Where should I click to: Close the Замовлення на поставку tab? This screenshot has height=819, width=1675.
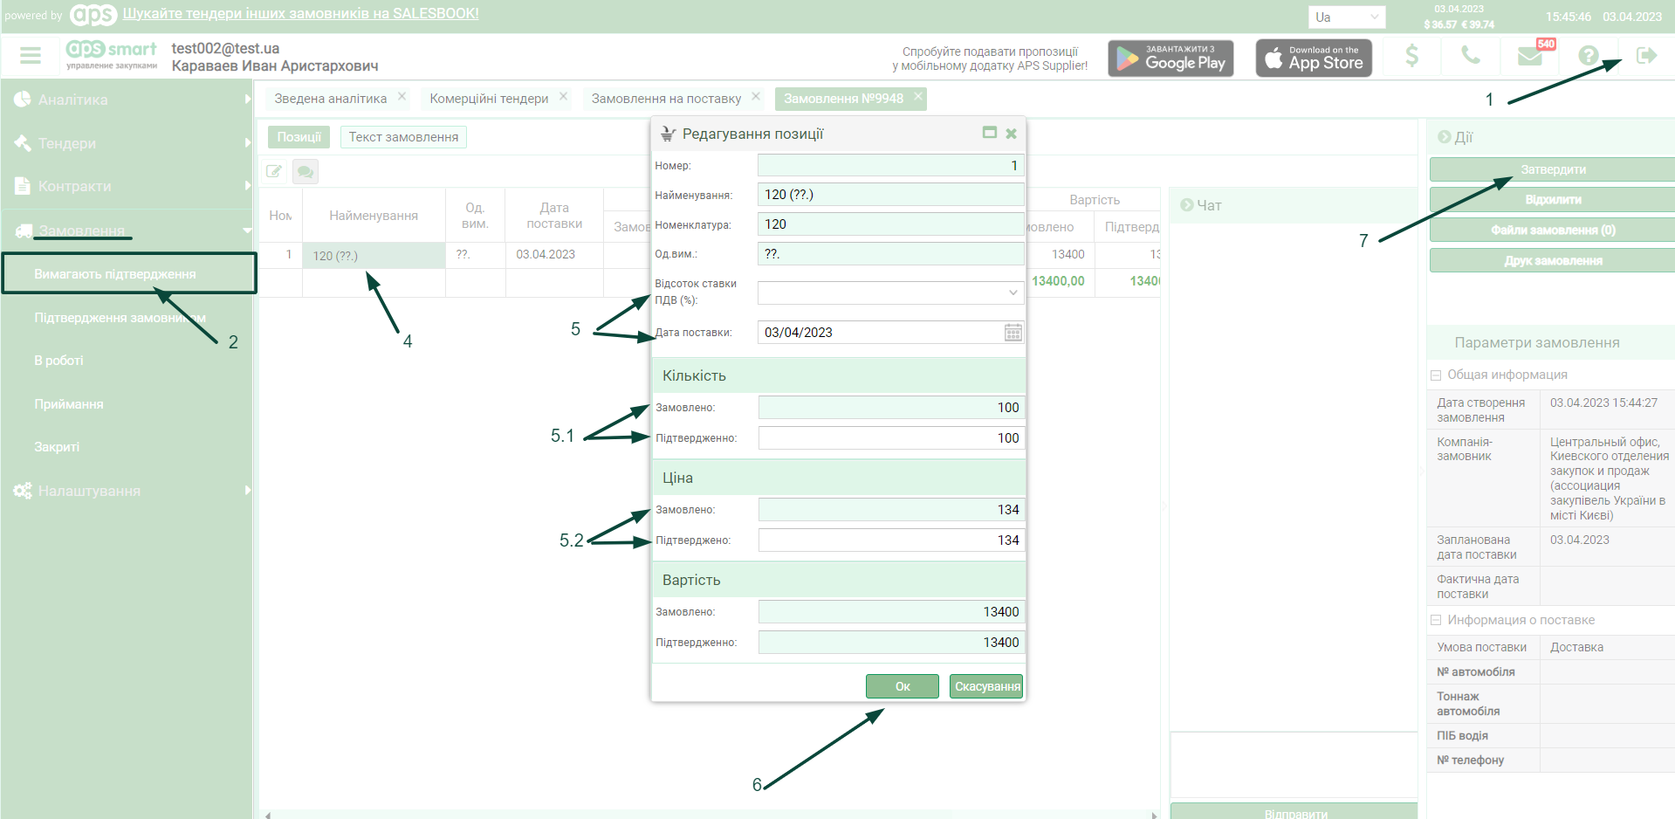[x=756, y=96]
